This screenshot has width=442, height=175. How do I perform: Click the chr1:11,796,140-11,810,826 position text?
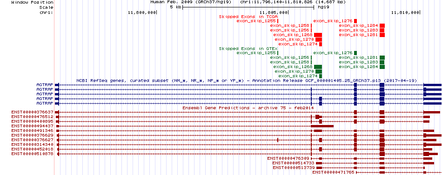click(293, 2)
